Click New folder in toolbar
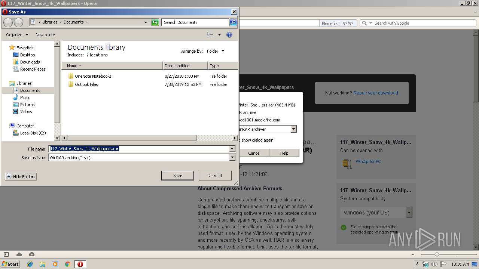 click(x=45, y=35)
